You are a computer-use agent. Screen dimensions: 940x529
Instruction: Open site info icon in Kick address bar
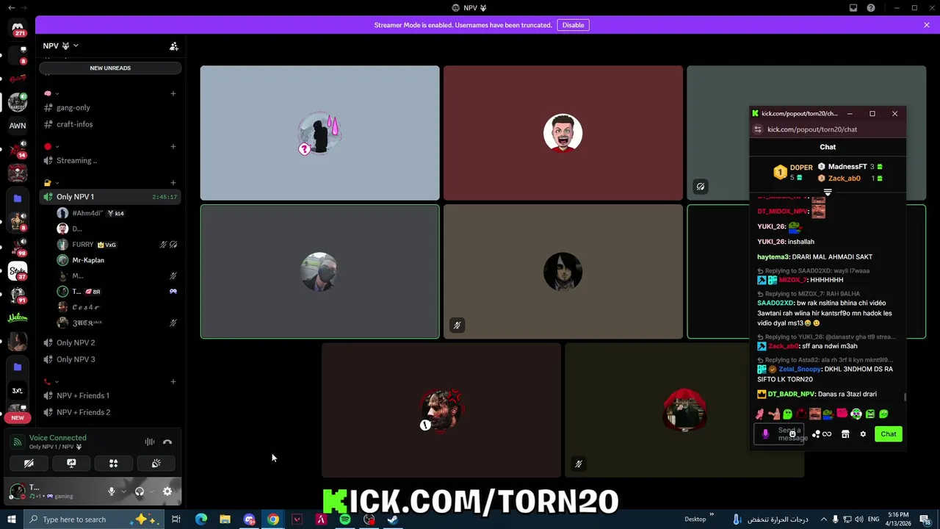[758, 129]
